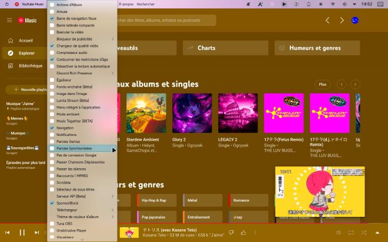Image resolution: width=388 pixels, height=242 pixels.
Task: Click the player volume icon
Action: pos(338,233)
